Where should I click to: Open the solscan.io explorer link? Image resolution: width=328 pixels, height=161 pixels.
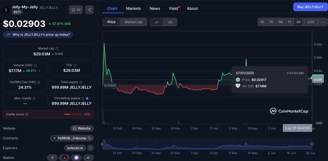[x=75, y=148]
